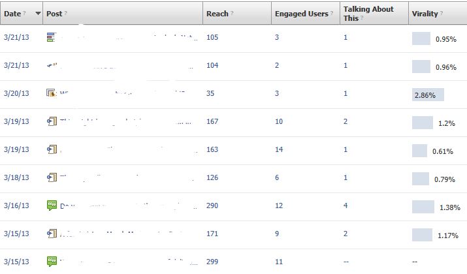Click the green status icon for 3/16/13
Screen dimensions: 467x274
(x=52, y=205)
